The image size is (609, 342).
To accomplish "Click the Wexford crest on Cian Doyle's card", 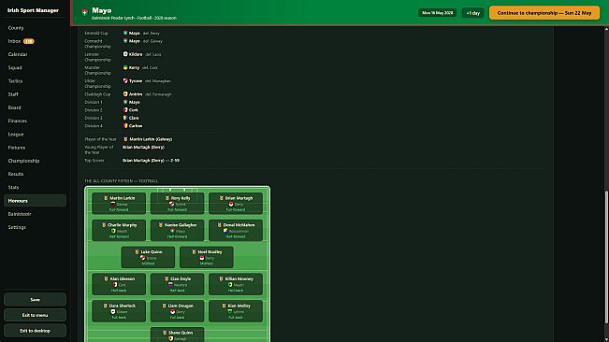I will pyautogui.click(x=170, y=285).
